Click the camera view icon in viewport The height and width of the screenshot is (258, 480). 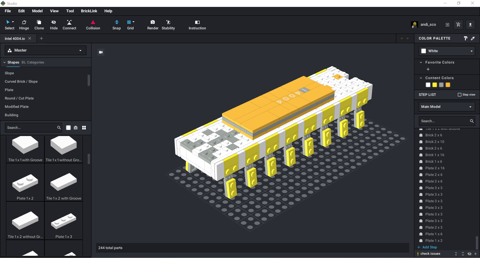101,52
